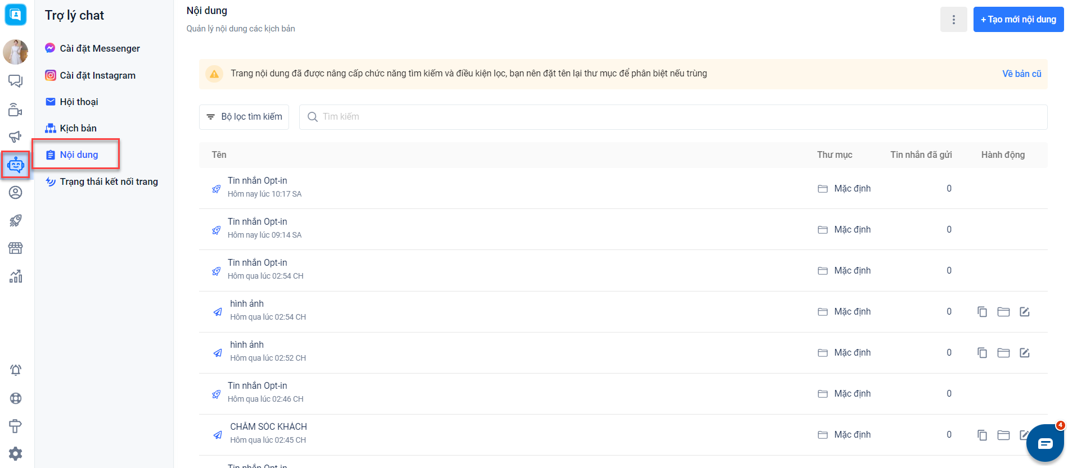Click Mặc định folder for CHĂM SÓC KHÁCH
This screenshot has width=1068, height=468.
coord(844,435)
